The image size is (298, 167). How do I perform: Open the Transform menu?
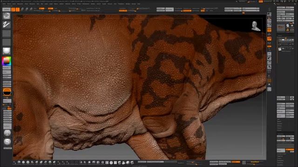click(121, 4)
